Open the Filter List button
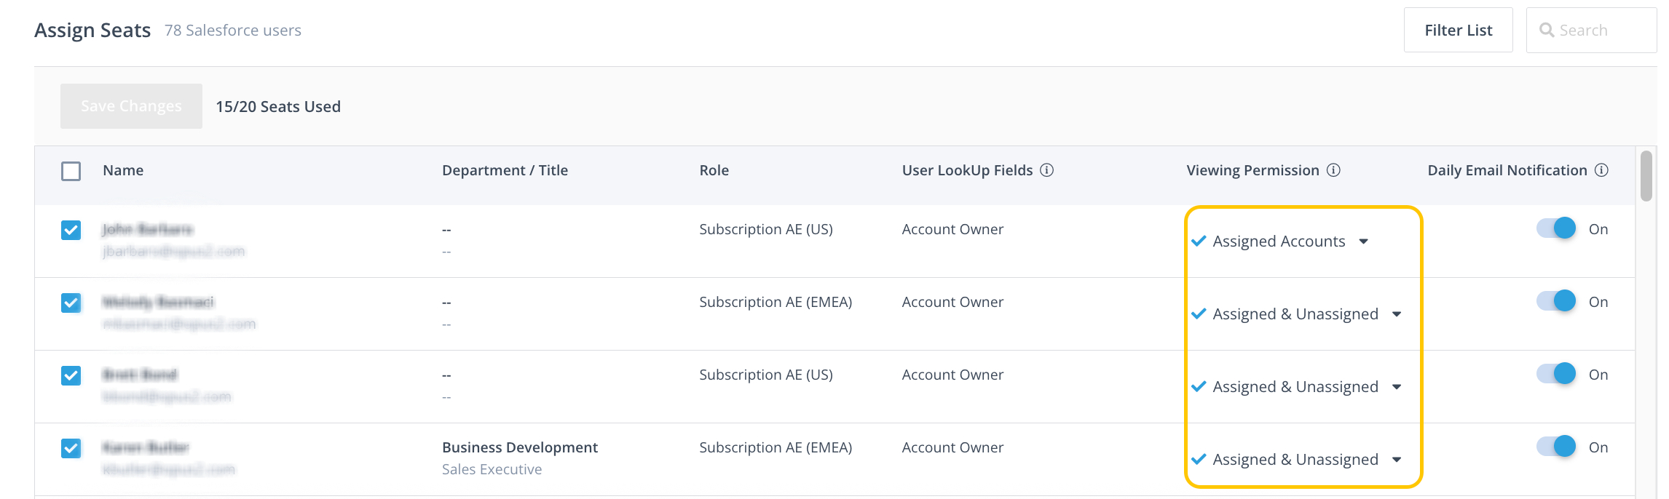1669x499 pixels. (1458, 30)
